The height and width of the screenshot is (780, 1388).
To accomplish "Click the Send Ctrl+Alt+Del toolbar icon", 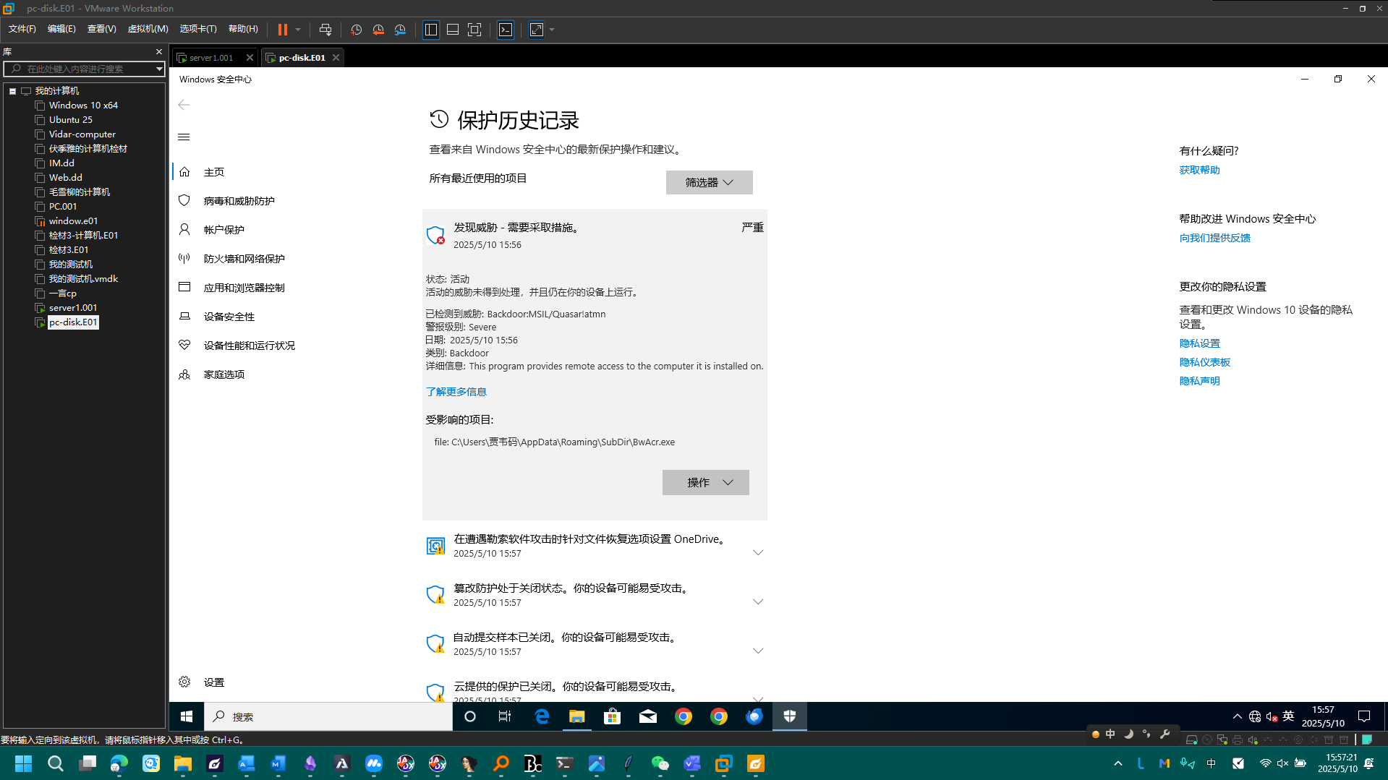I will [x=325, y=30].
